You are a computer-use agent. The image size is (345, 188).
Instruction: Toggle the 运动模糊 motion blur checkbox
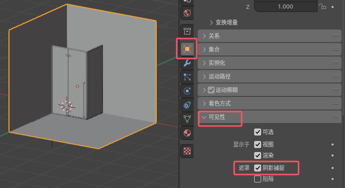click(x=211, y=90)
